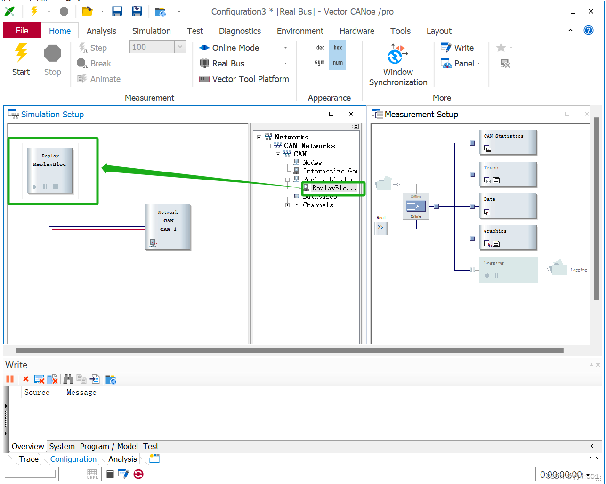Click the lightning icon in the quick access toolbar
The height and width of the screenshot is (484, 606).
tap(34, 11)
